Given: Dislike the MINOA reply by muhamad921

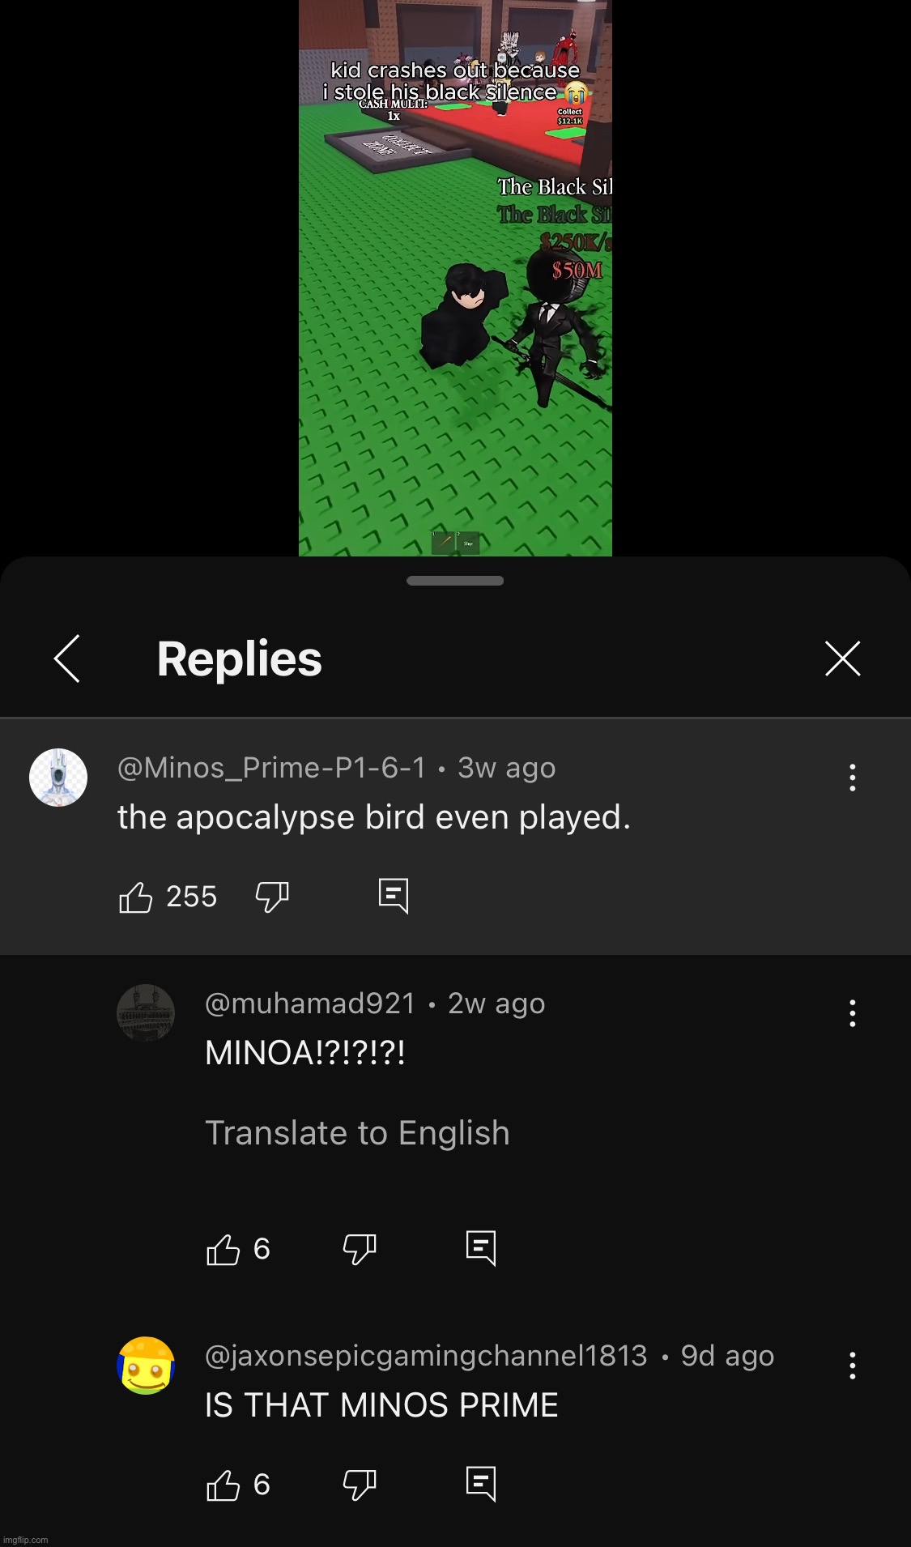Looking at the screenshot, I should pyautogui.click(x=360, y=1249).
